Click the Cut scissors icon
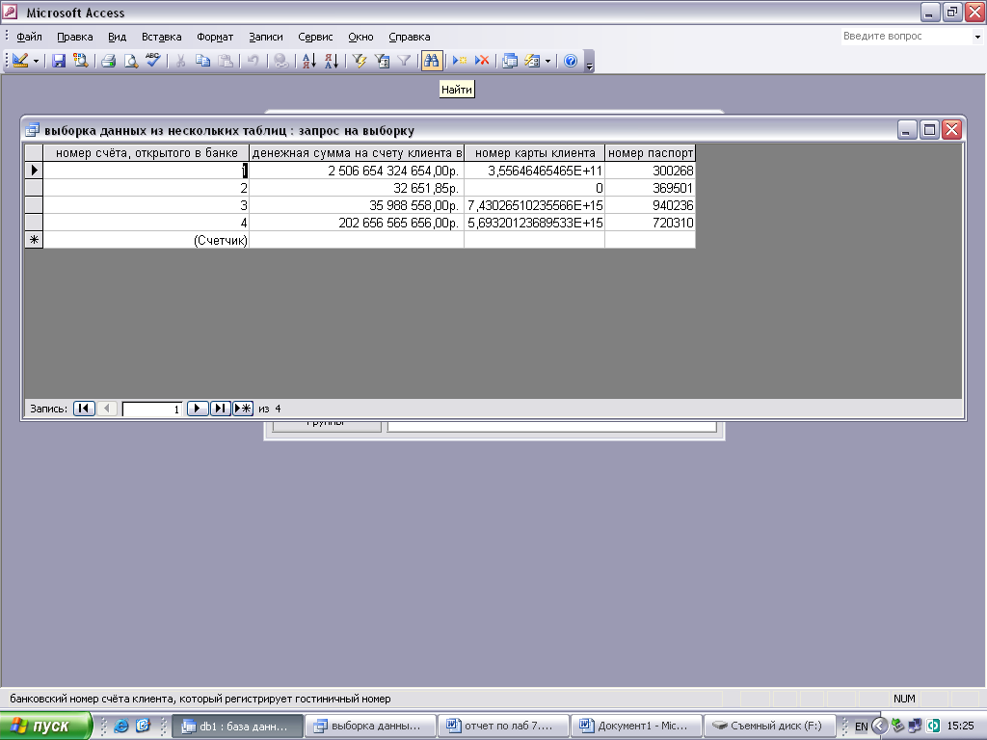Viewport: 987px width, 740px height. [180, 61]
